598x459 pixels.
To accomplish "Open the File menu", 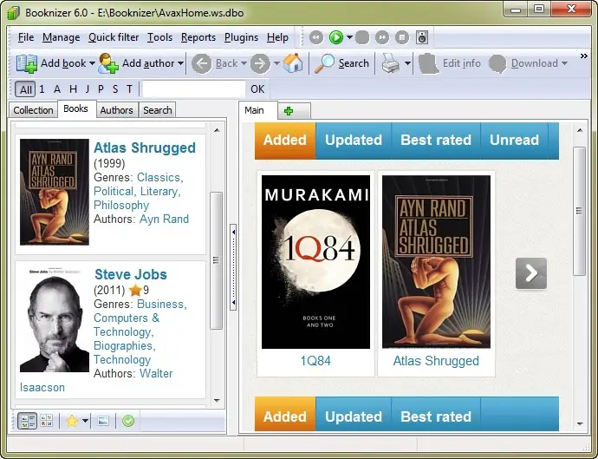I will (26, 37).
